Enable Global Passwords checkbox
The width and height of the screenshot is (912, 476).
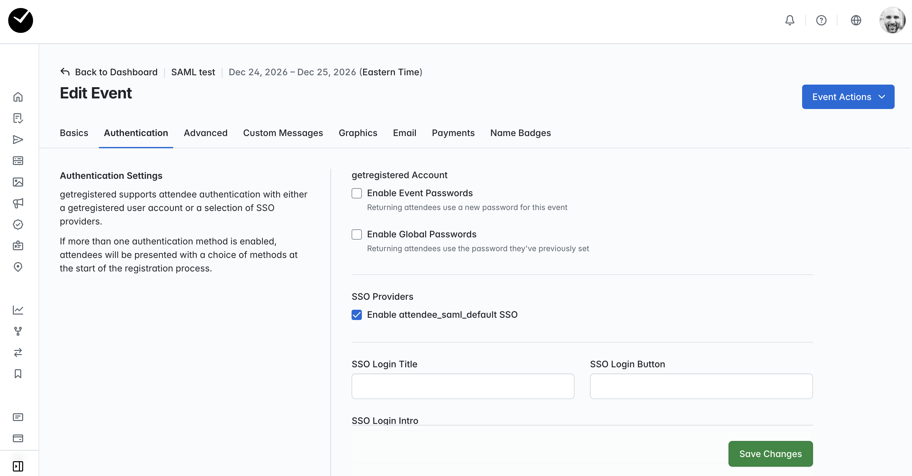(x=356, y=234)
